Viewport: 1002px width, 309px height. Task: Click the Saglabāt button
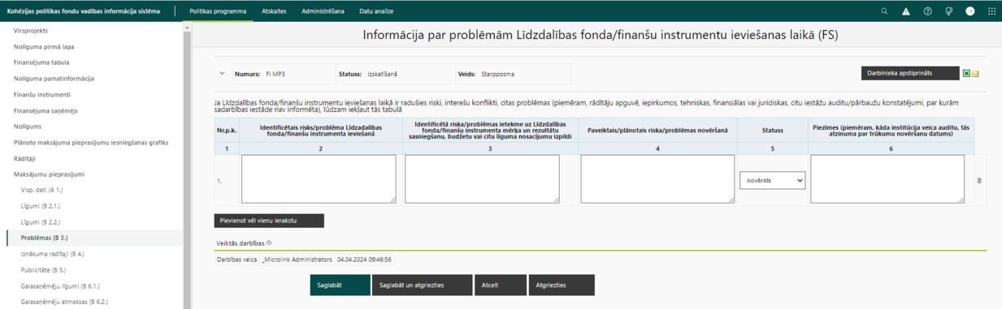coord(341,285)
